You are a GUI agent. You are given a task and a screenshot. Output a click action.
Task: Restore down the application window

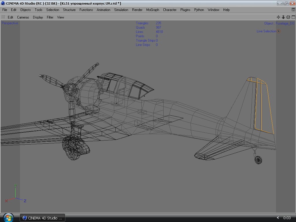click(x=286, y=3)
